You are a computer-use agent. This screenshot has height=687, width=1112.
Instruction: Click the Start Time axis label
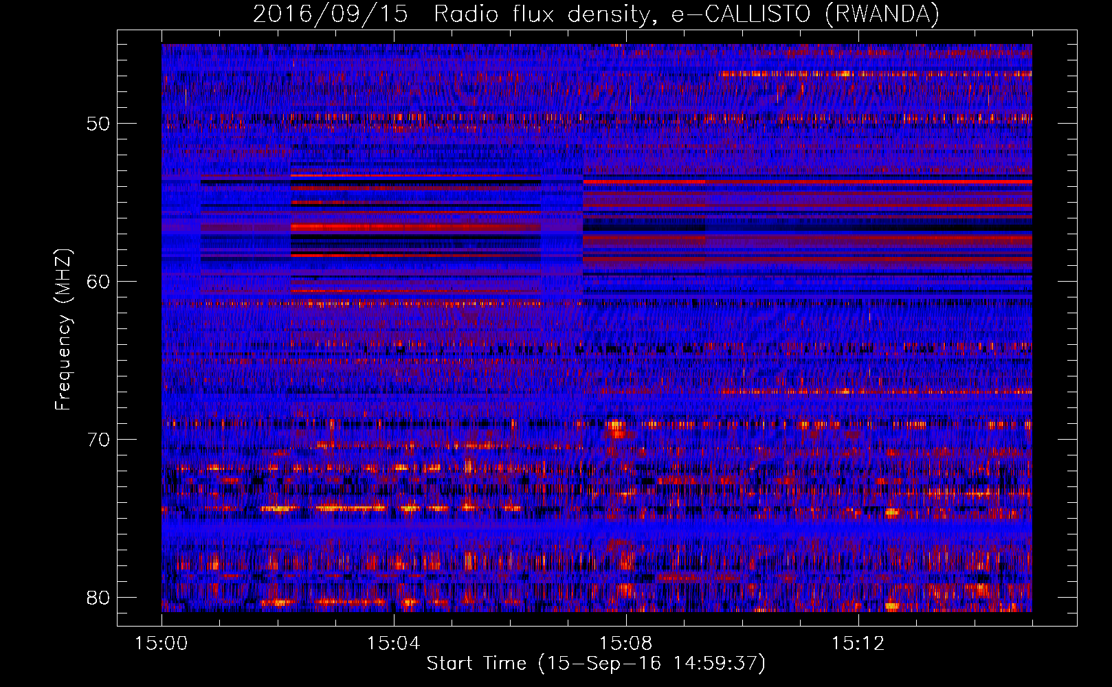[x=596, y=664]
